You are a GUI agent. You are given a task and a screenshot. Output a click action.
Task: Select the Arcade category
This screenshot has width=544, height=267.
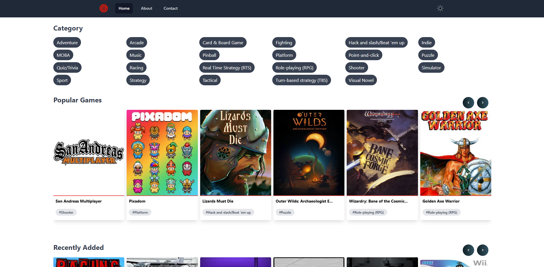pyautogui.click(x=137, y=43)
